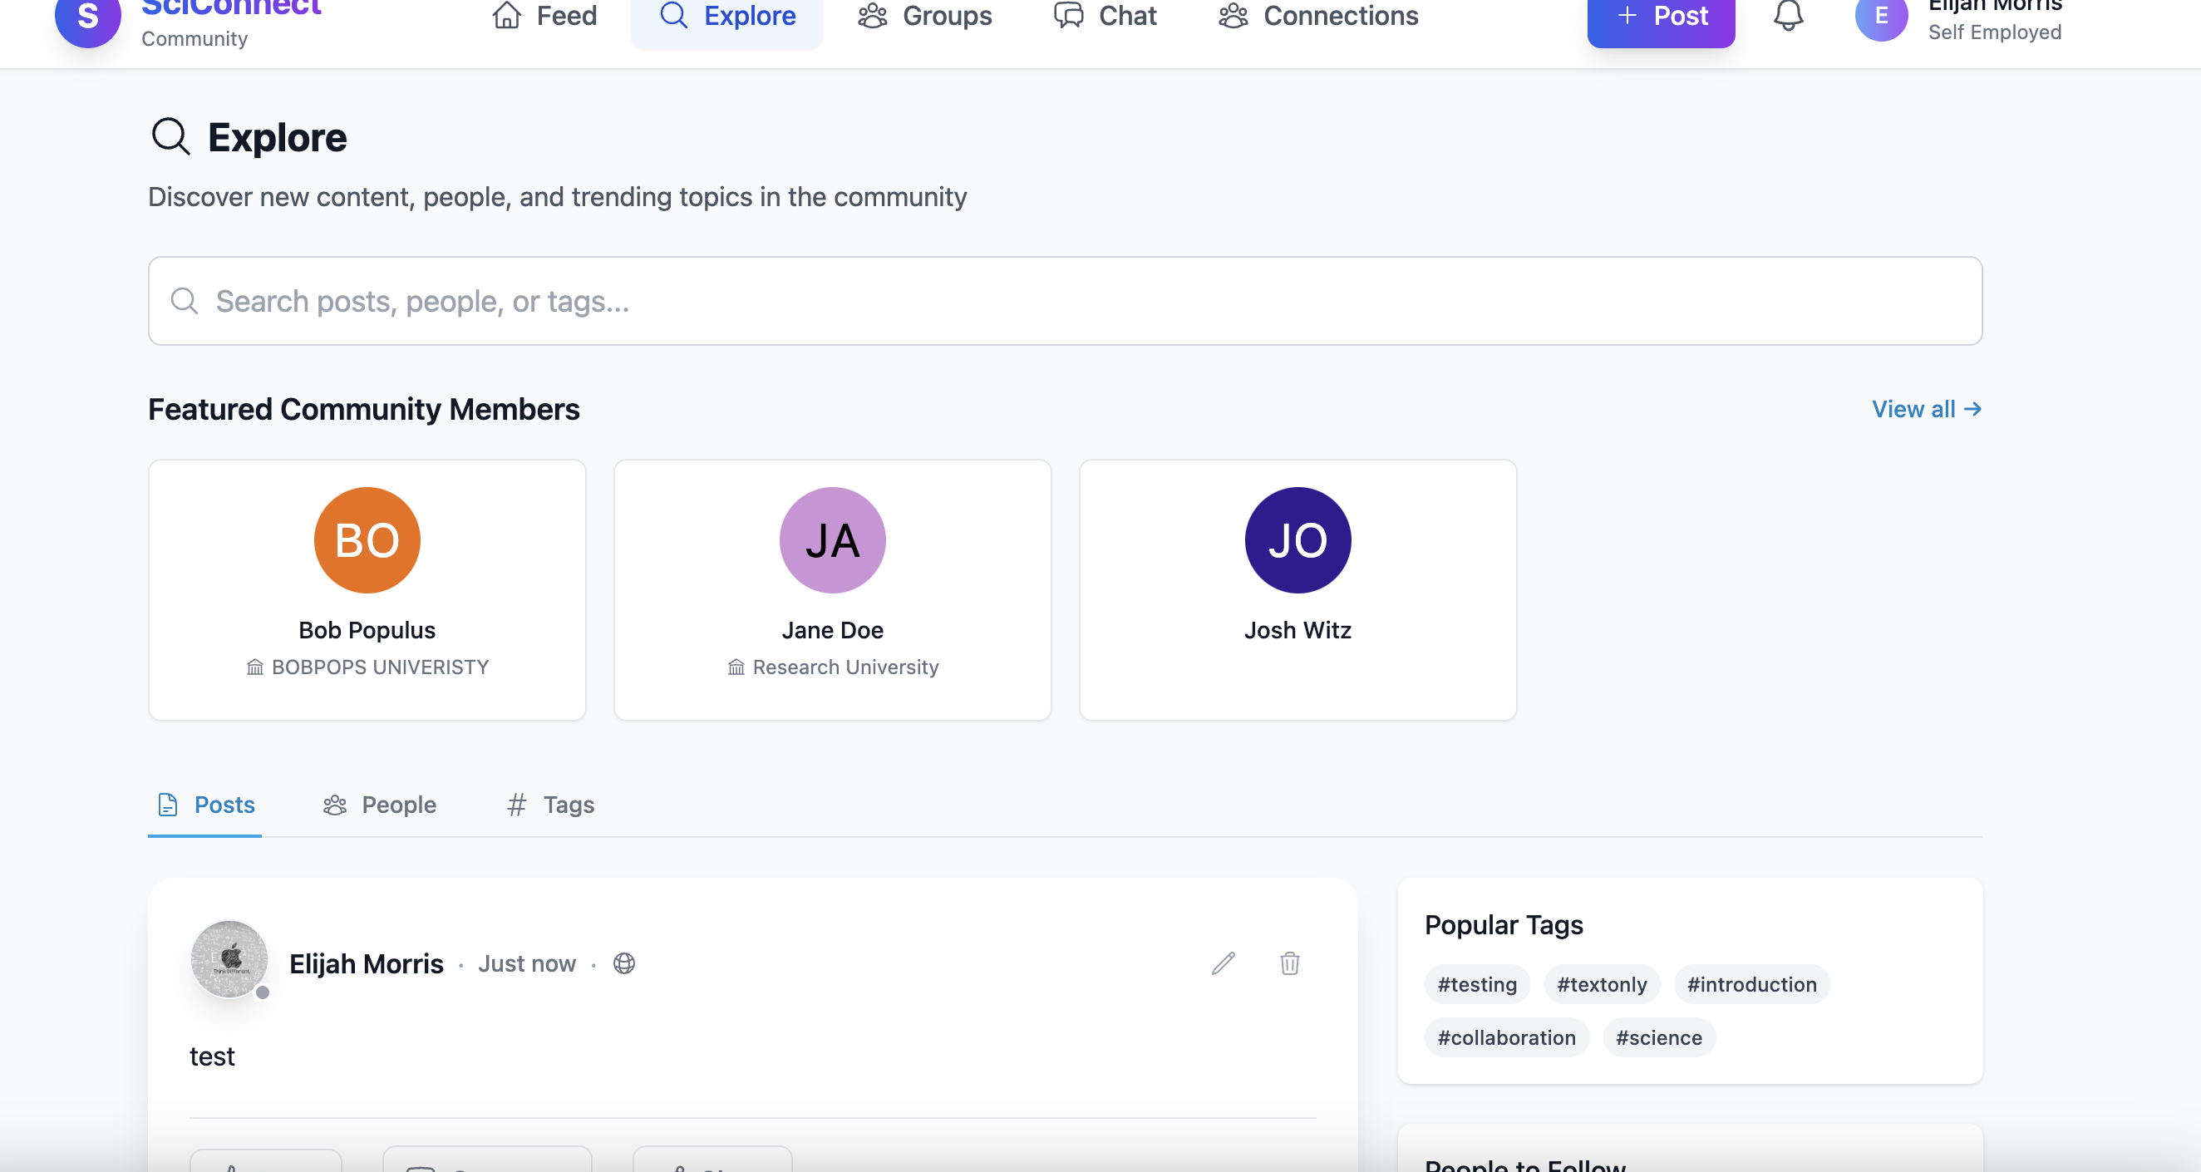This screenshot has width=2201, height=1172.
Task: Open the Connections page
Action: (1318, 15)
